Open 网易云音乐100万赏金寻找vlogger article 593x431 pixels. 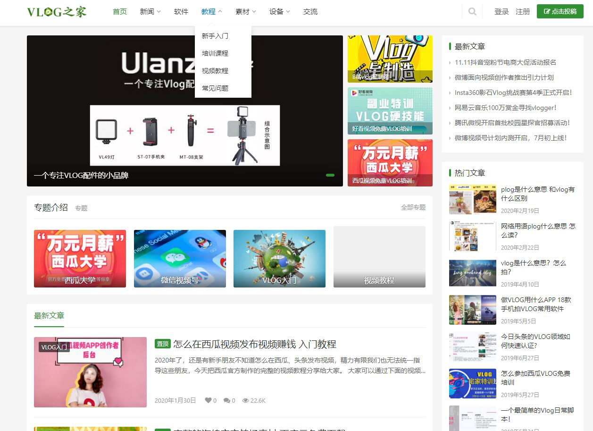506,108
